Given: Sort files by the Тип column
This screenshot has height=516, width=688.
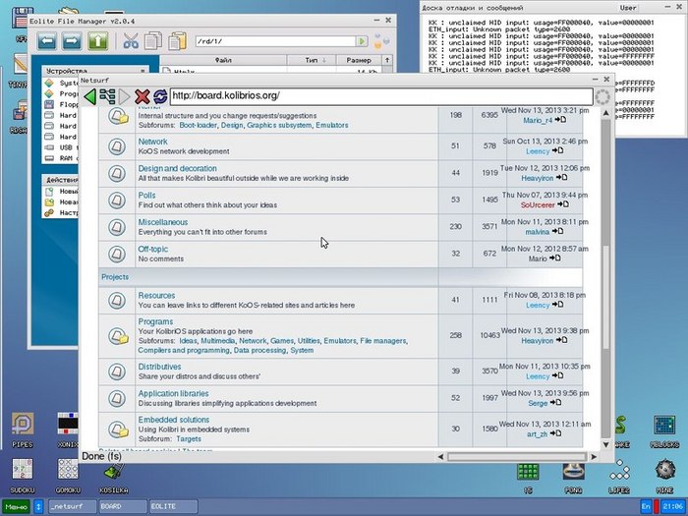Looking at the screenshot, I should [x=312, y=61].
